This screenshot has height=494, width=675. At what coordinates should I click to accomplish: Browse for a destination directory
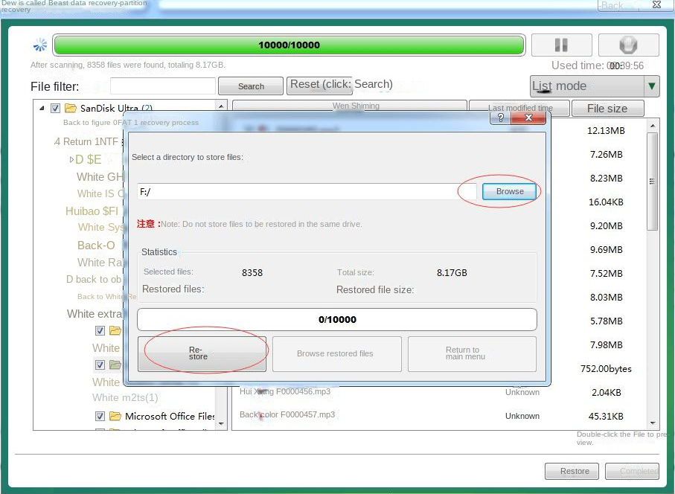(509, 191)
